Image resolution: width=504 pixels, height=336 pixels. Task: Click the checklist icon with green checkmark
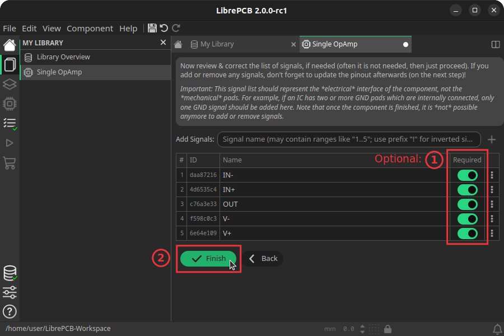pos(9,123)
